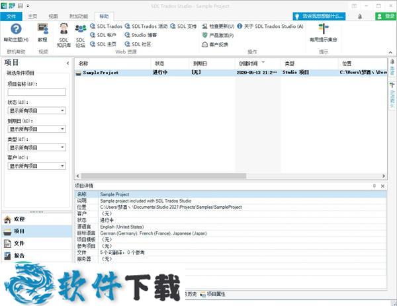Open Help Topics (帮助主题) icon

[x=16, y=32]
